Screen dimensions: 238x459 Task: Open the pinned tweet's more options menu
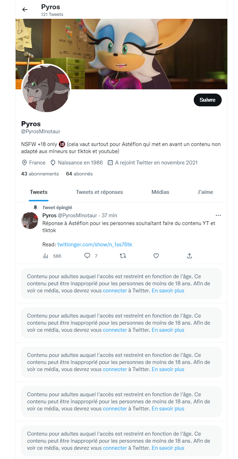point(218,215)
